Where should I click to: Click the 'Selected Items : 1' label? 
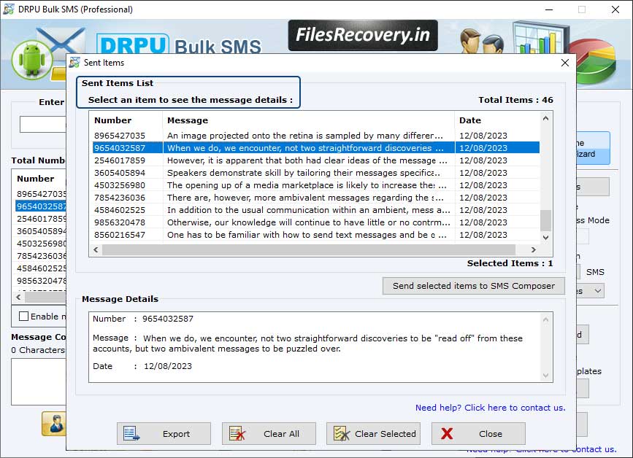point(510,263)
